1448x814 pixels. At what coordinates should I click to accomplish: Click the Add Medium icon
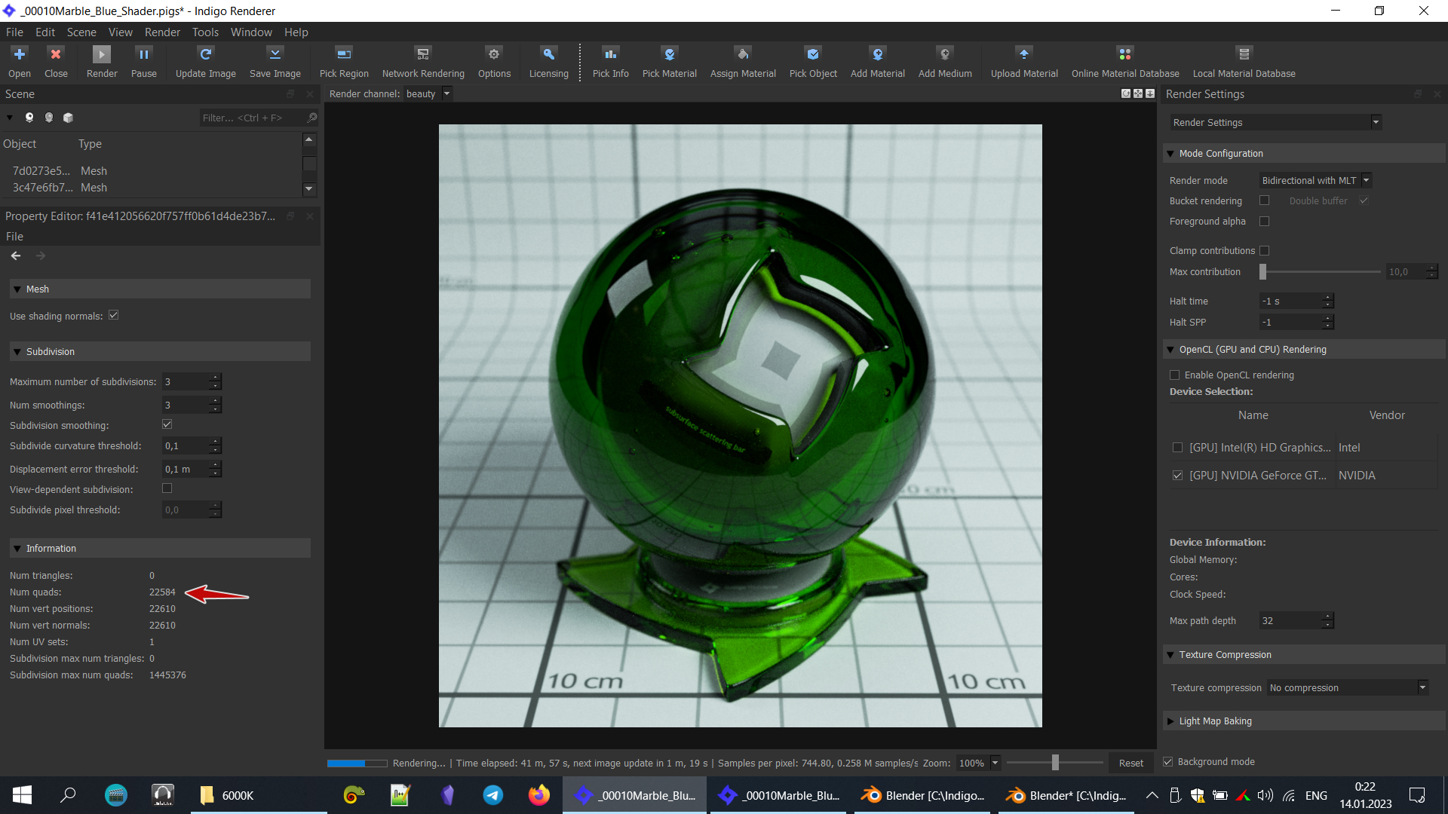point(944,61)
